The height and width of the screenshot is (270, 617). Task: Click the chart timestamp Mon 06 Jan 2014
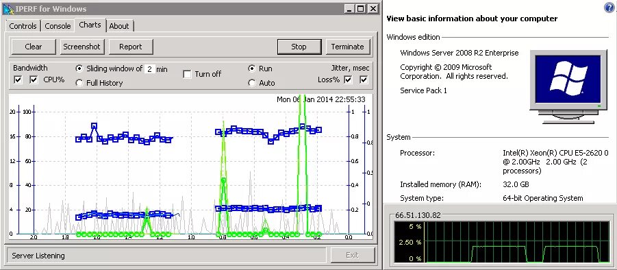(320, 99)
